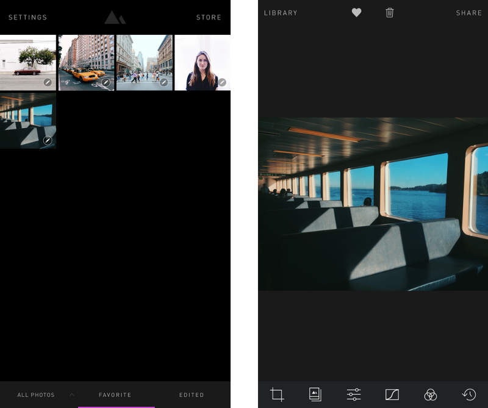Delete photo with trash icon
488x408 pixels.
390,13
